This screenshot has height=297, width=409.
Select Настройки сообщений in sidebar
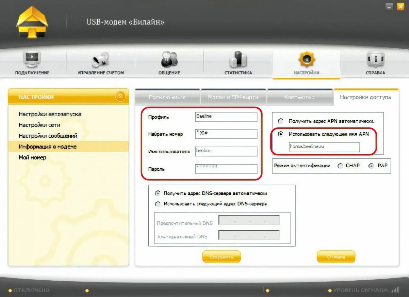pos(48,136)
